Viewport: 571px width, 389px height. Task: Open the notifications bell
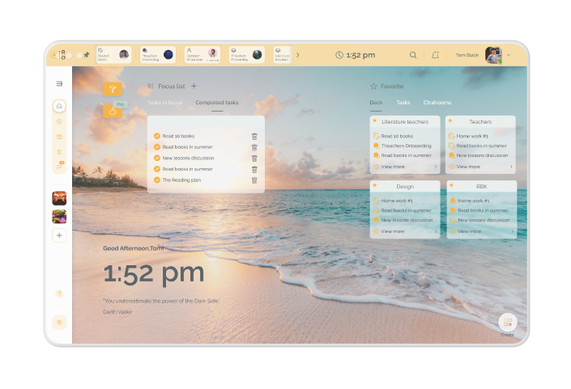point(436,55)
